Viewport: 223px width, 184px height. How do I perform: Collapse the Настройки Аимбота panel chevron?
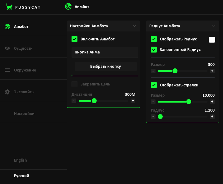pos(134,26)
